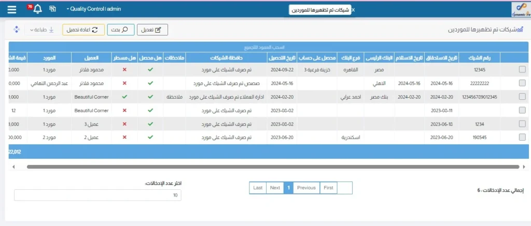Click the four-dot options icon in toolbar
Screen dimensions: 531x226
click(x=16, y=29)
